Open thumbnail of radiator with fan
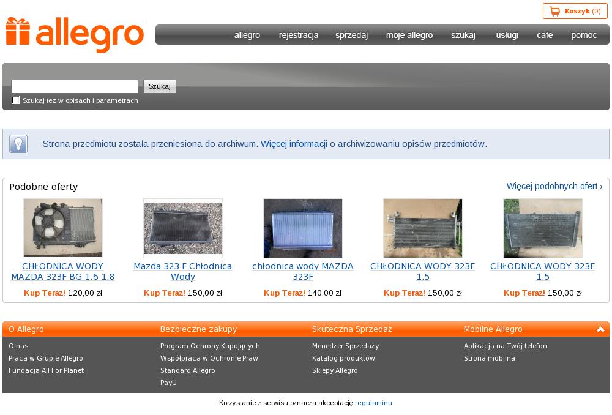The image size is (612, 415). (x=63, y=228)
